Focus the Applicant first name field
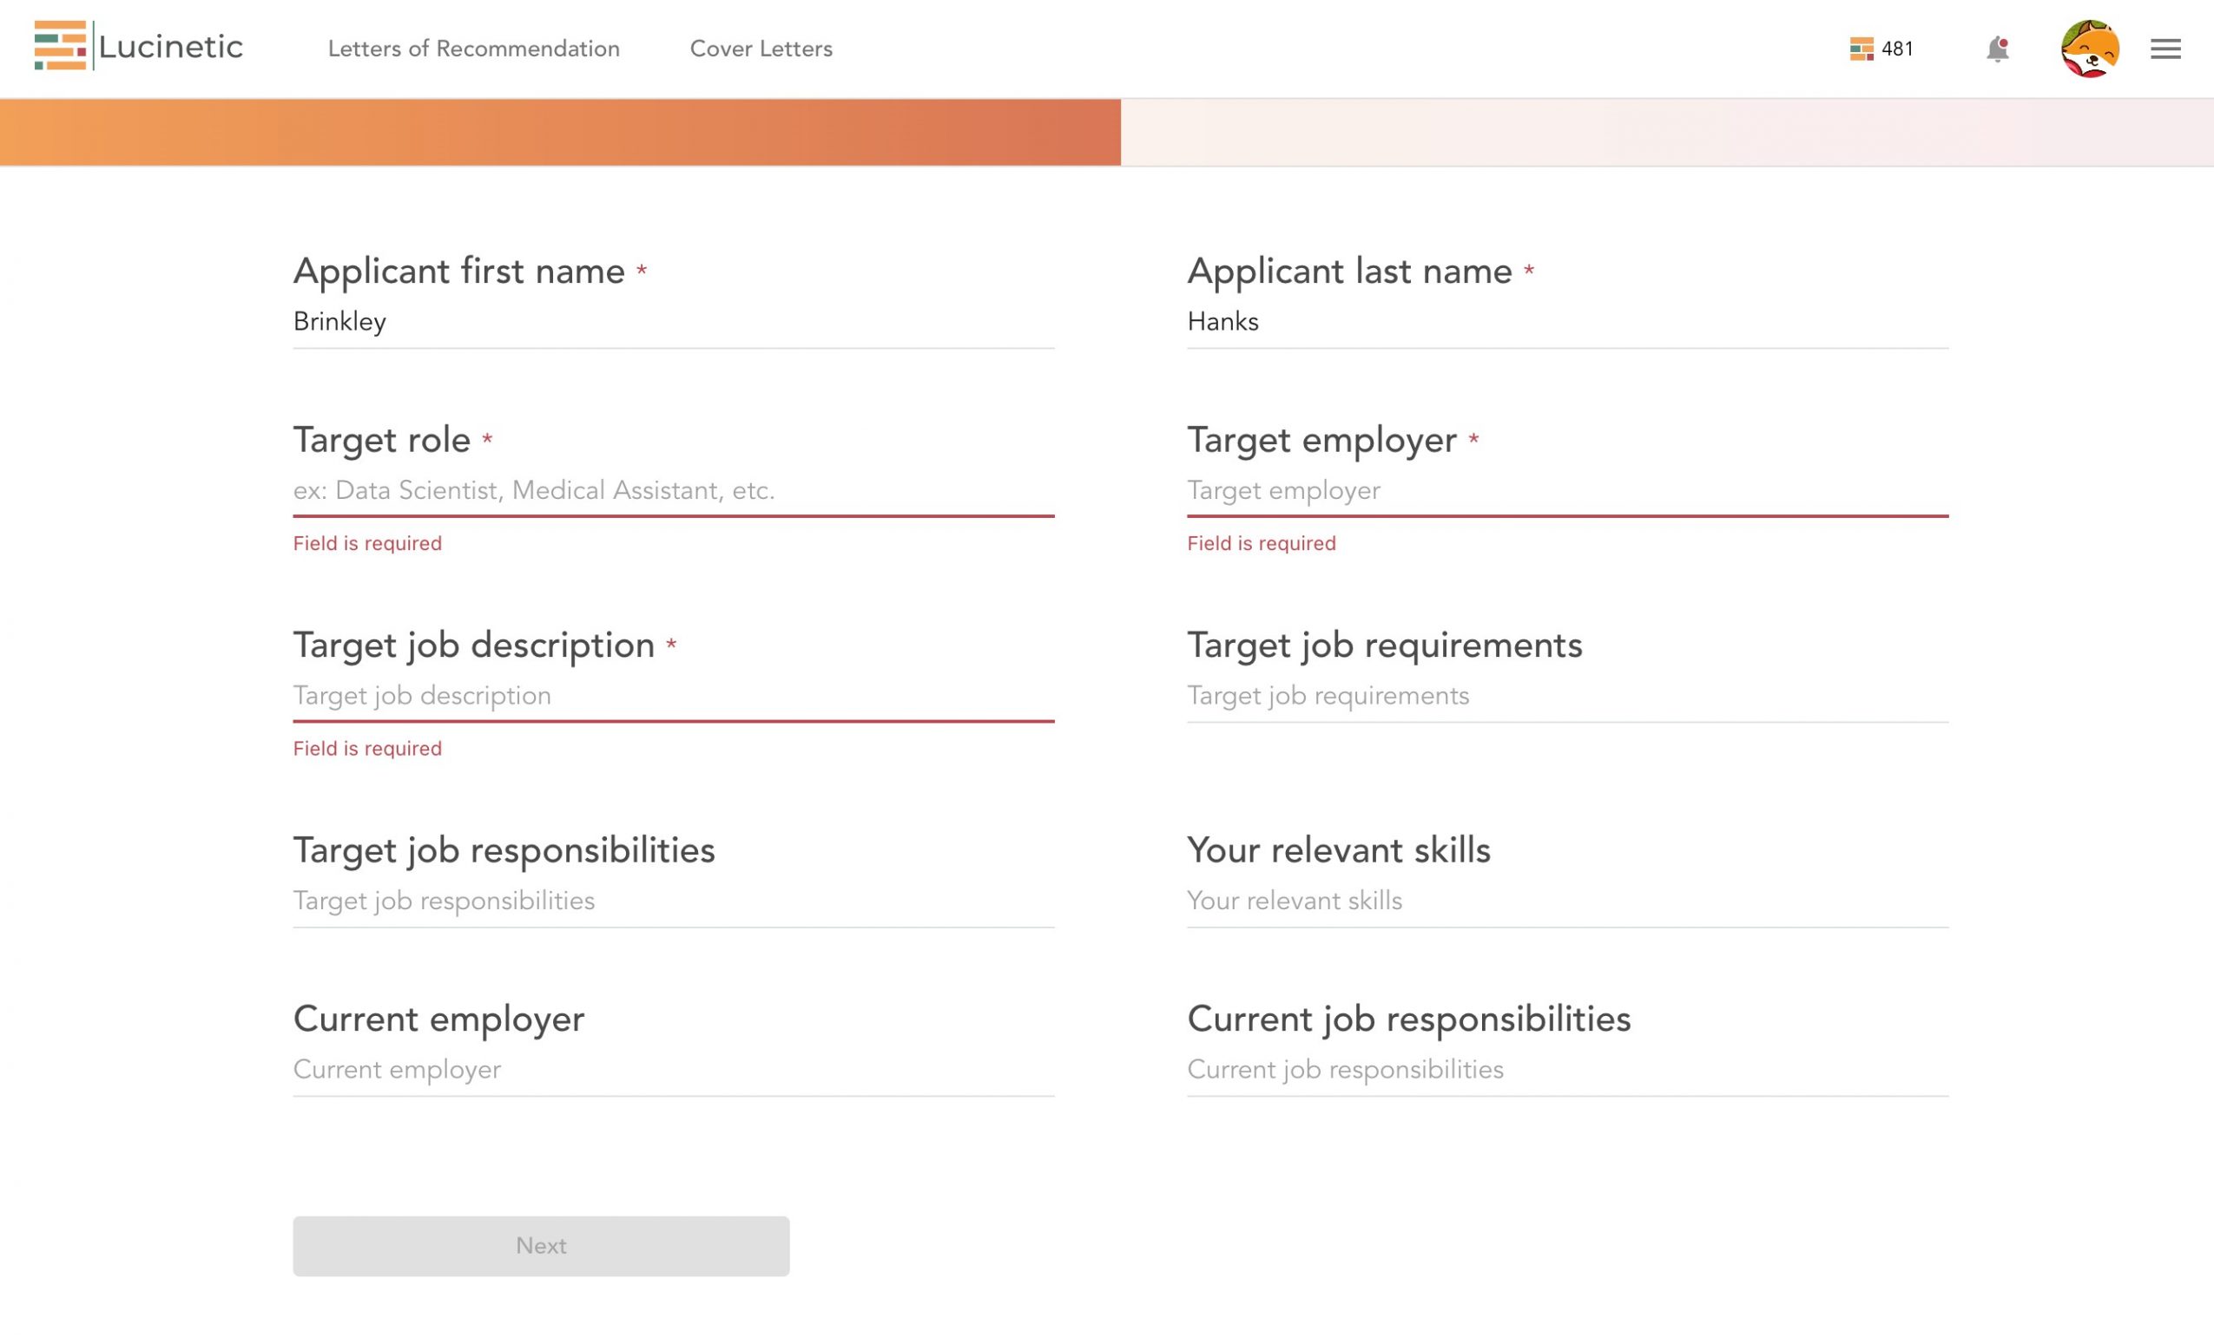2214x1337 pixels. point(673,322)
